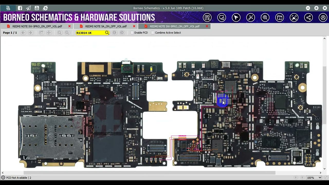Enable the PCD checkbox

coord(132,33)
